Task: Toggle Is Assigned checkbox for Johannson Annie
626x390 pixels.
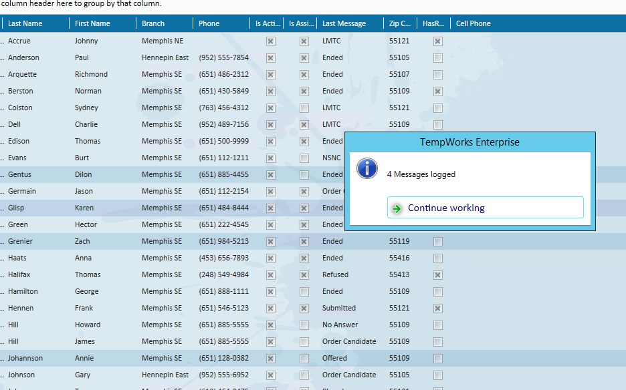Action: coord(304,359)
